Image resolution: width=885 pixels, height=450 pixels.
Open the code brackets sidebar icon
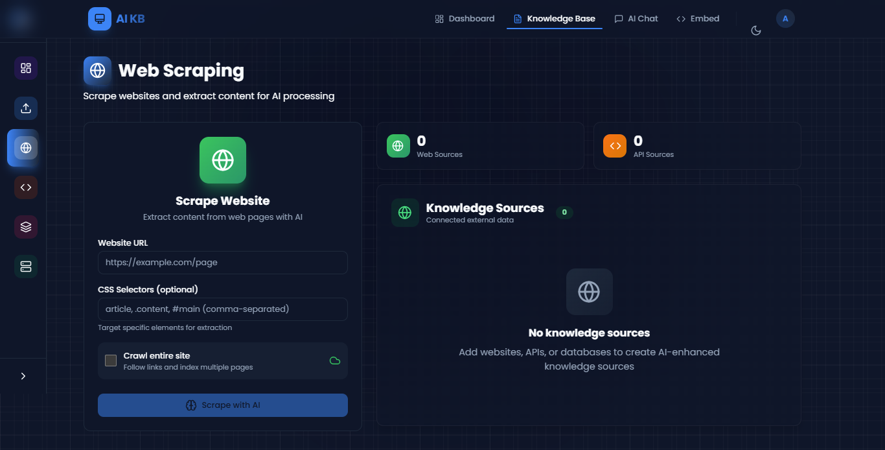pos(26,187)
